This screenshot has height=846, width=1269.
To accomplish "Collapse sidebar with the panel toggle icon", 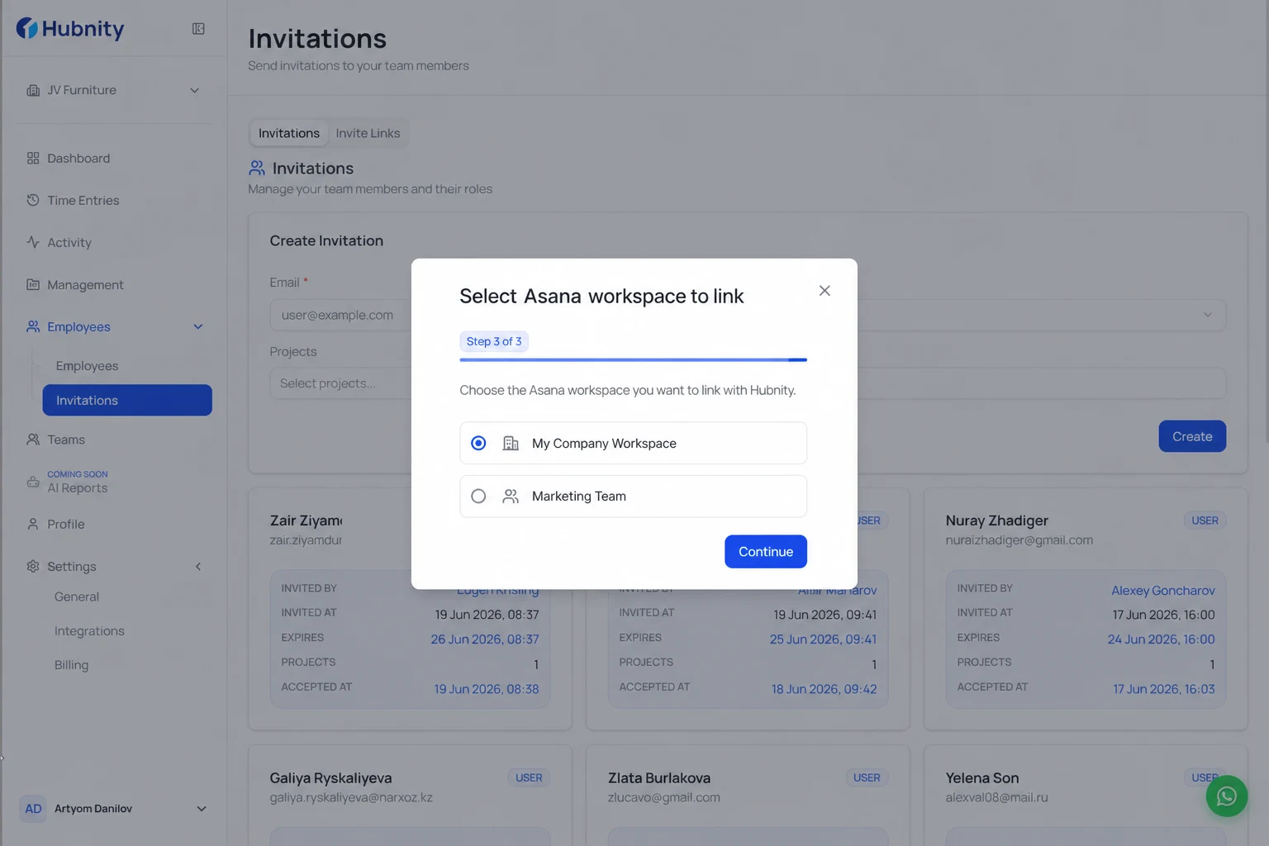I will pos(198,29).
